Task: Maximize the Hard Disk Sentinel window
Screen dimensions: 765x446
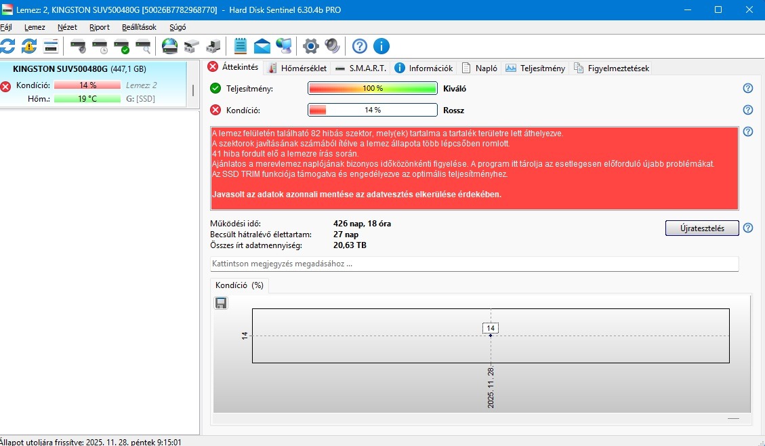Action: coord(718,9)
